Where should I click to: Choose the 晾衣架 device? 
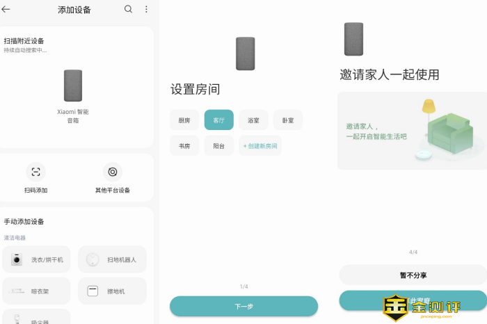click(x=36, y=291)
